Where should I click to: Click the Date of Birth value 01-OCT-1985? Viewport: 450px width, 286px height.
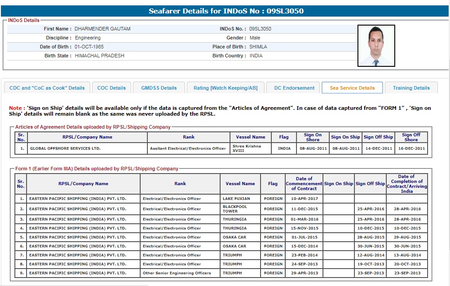pos(91,47)
